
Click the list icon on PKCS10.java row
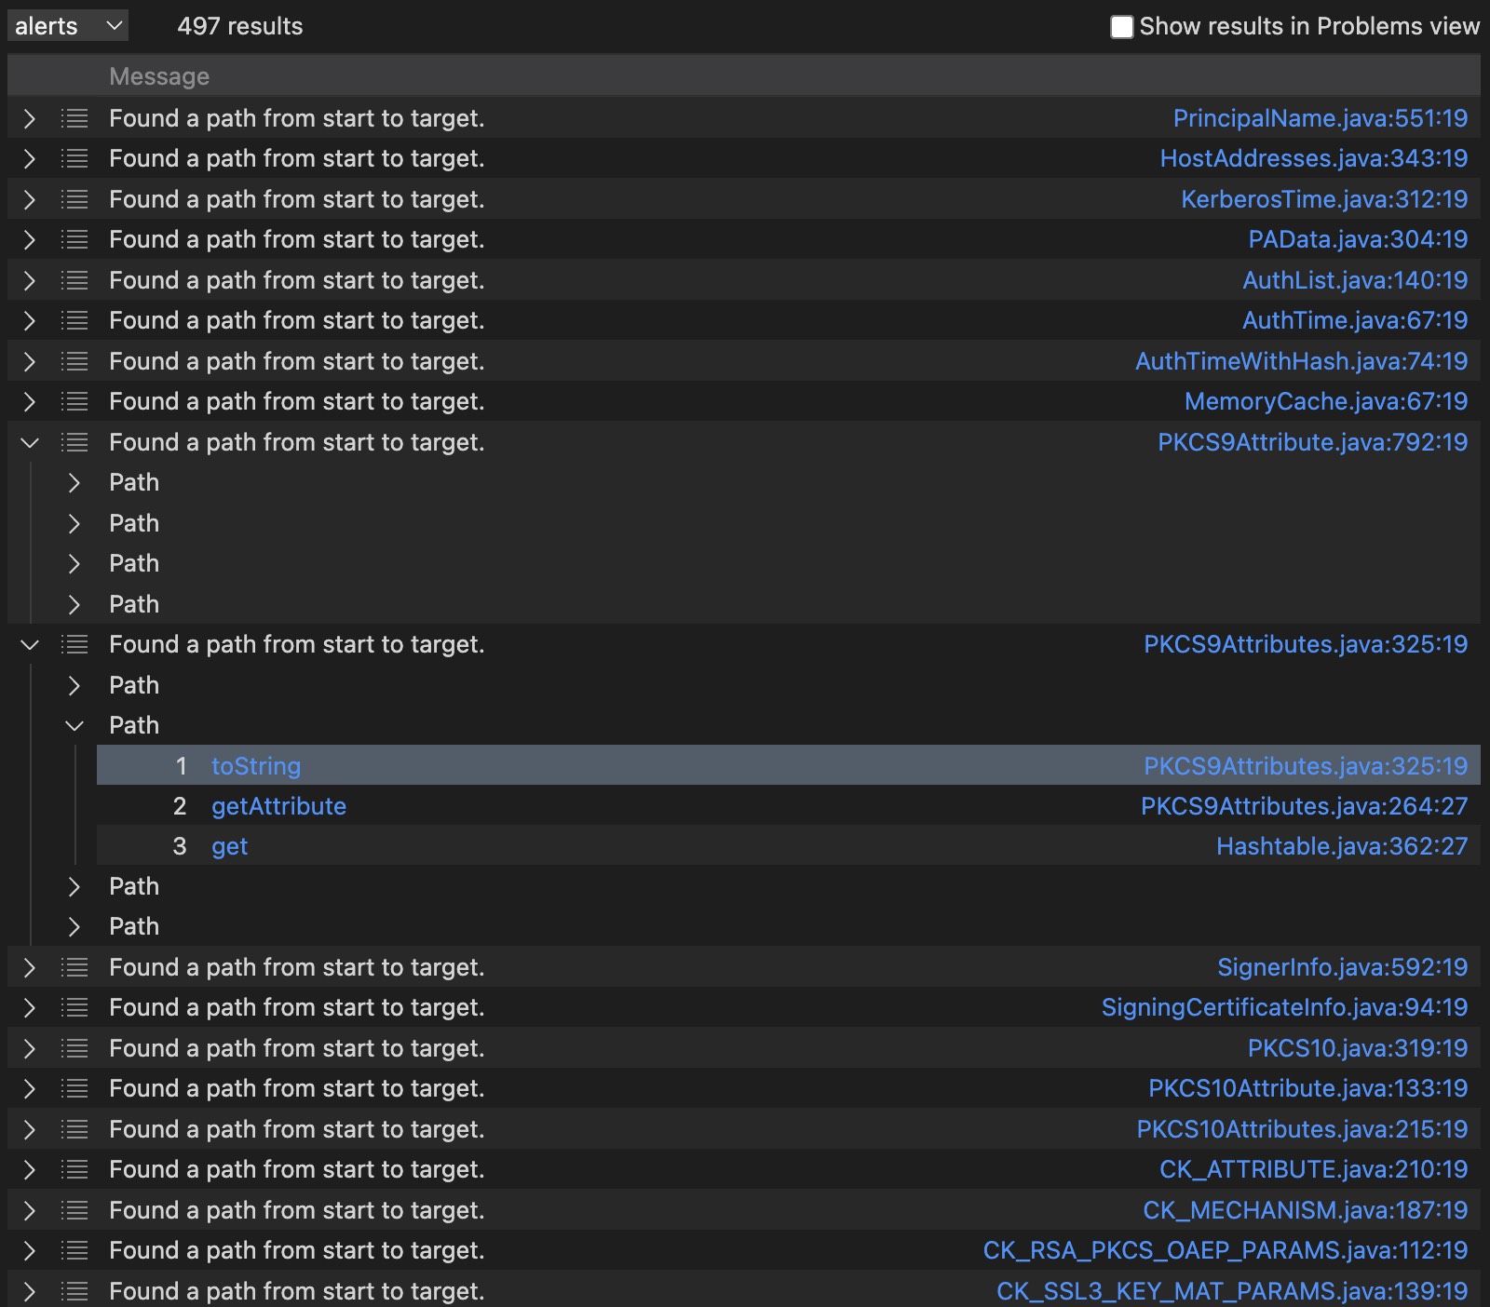pyautogui.click(x=74, y=1048)
